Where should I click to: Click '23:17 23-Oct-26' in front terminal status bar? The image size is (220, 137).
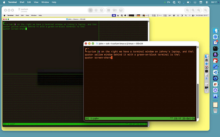coord(185,119)
